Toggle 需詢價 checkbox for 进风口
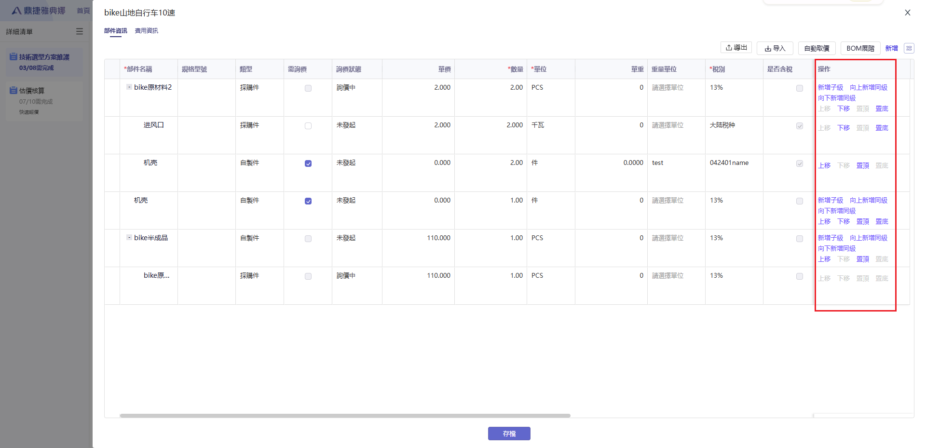 pyautogui.click(x=308, y=126)
